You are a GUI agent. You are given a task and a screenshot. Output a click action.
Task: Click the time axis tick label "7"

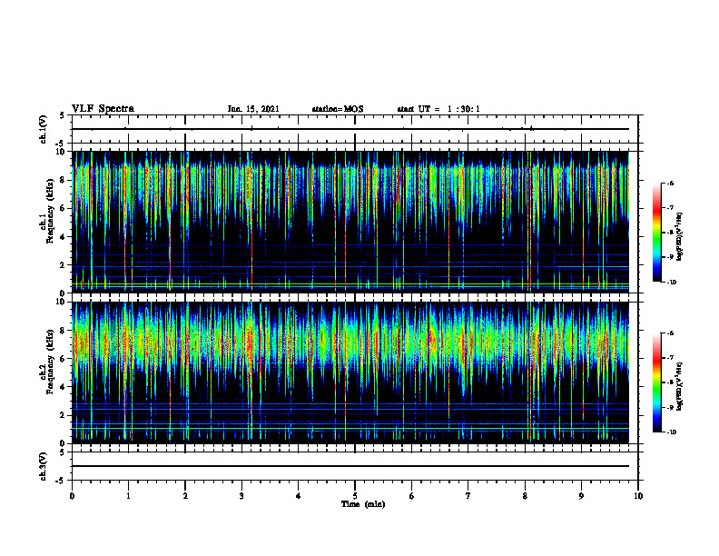tap(468, 496)
